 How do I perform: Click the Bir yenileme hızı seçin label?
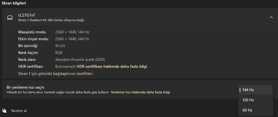click(x=25, y=87)
